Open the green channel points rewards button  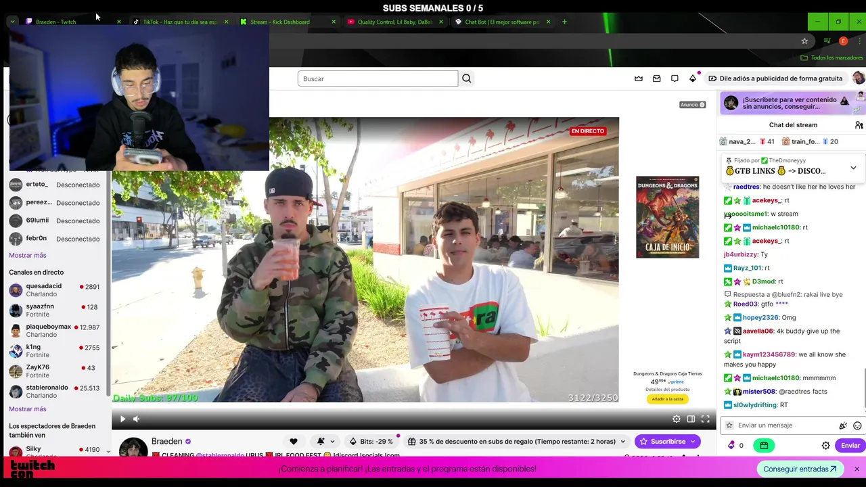[x=764, y=446]
